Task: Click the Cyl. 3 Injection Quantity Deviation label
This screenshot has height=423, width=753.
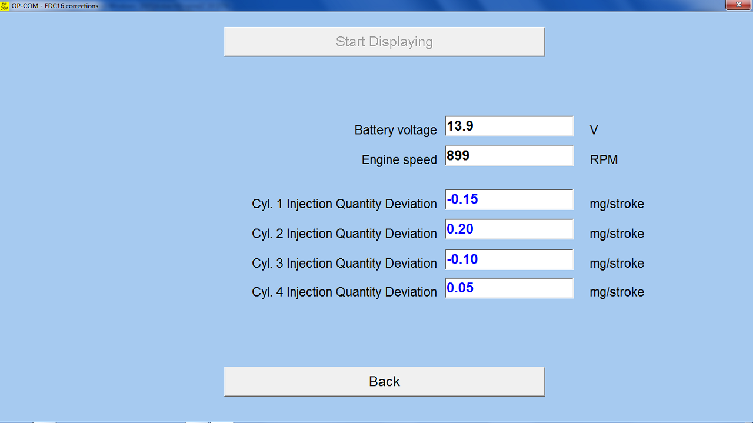Action: 344,264
